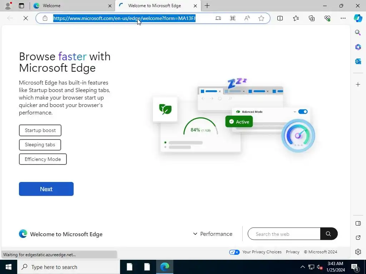Open the profile avatar menu
Viewport: 366px width, 274px height.
coord(9,6)
